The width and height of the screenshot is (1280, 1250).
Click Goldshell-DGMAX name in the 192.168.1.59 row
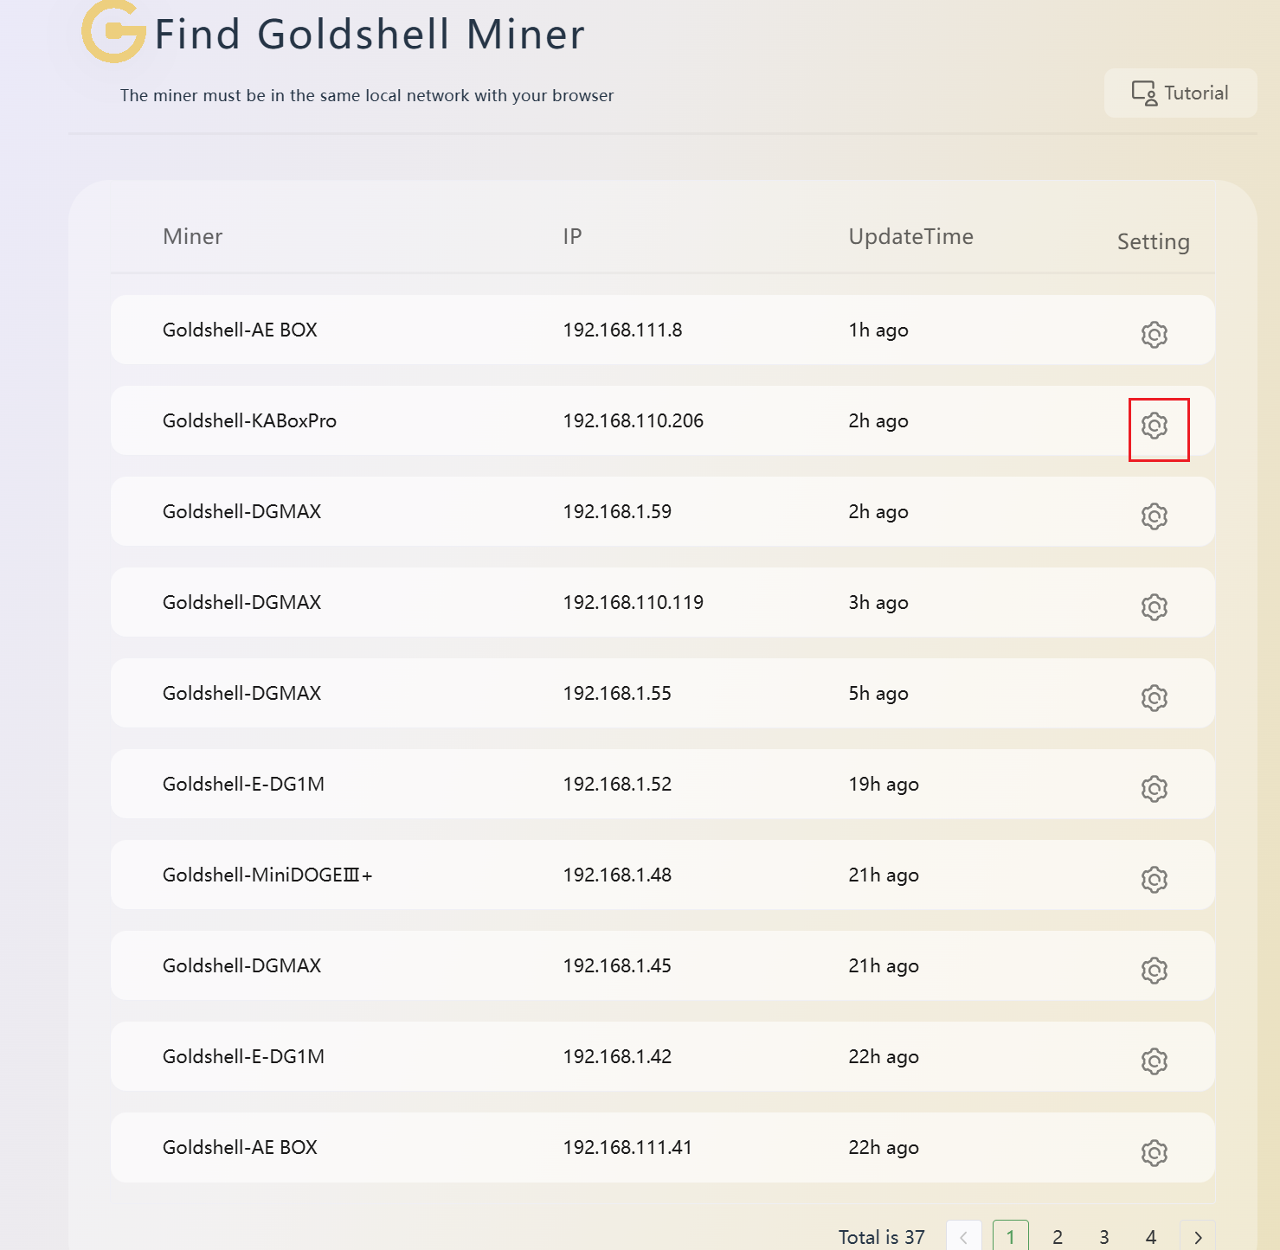point(241,511)
